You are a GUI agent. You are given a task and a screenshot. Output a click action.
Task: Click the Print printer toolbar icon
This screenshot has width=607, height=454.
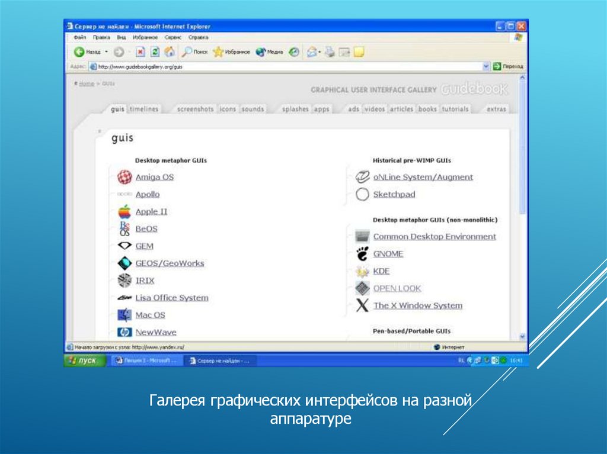pos(330,52)
